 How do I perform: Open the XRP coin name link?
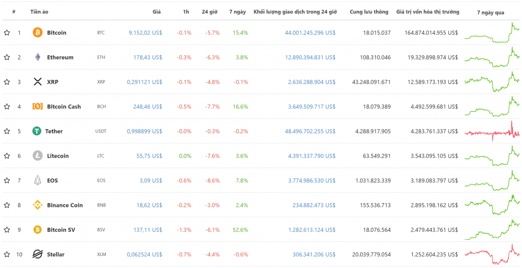pos(53,82)
